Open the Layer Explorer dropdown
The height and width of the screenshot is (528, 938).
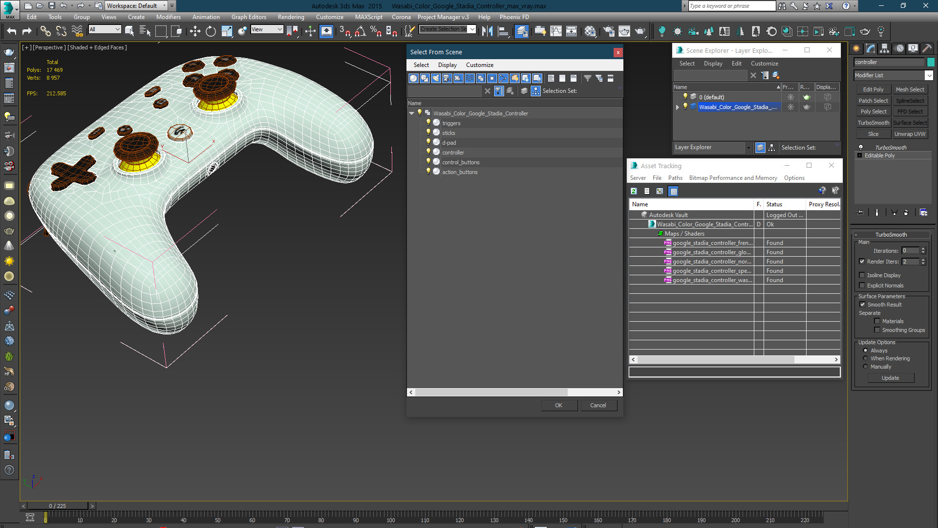(712, 148)
